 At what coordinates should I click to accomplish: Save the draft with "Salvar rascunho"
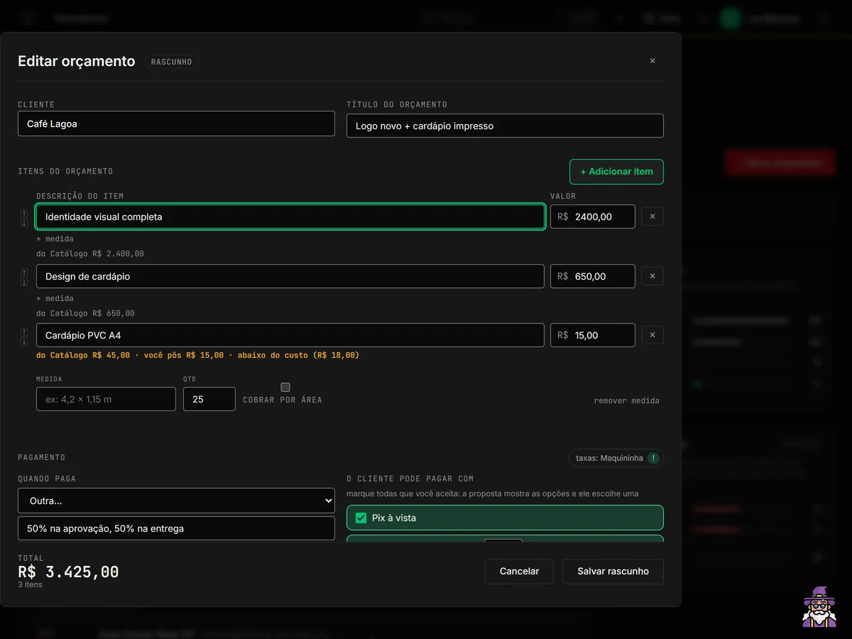[x=613, y=572]
